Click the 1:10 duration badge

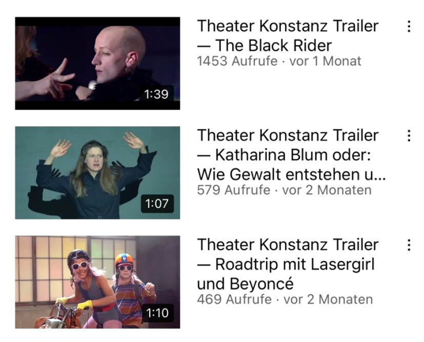coord(157,313)
